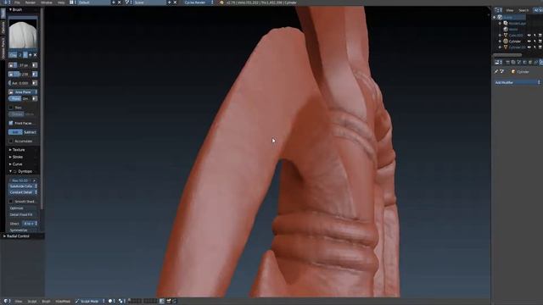Toggle Cylinder renderability camera icon
Image resolution: width=543 pixels, height=305 pixels.
click(x=540, y=42)
